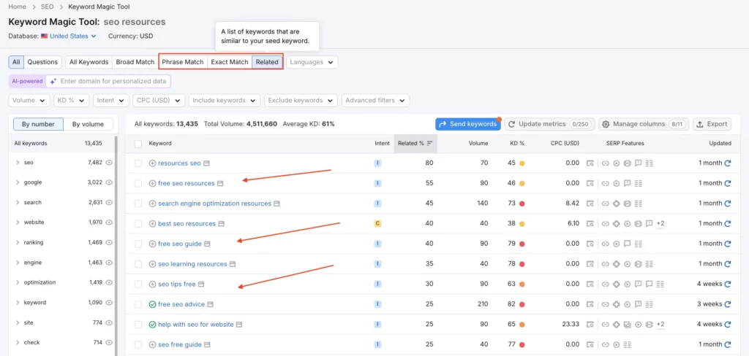Open the Languages dropdown

[x=312, y=62]
